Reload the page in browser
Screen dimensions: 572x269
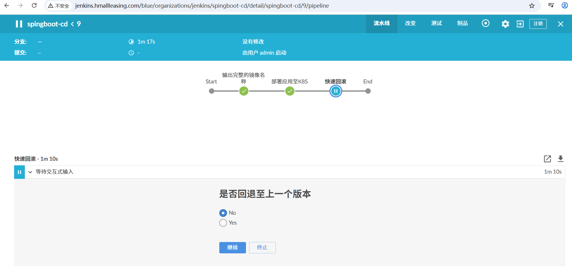tap(34, 6)
